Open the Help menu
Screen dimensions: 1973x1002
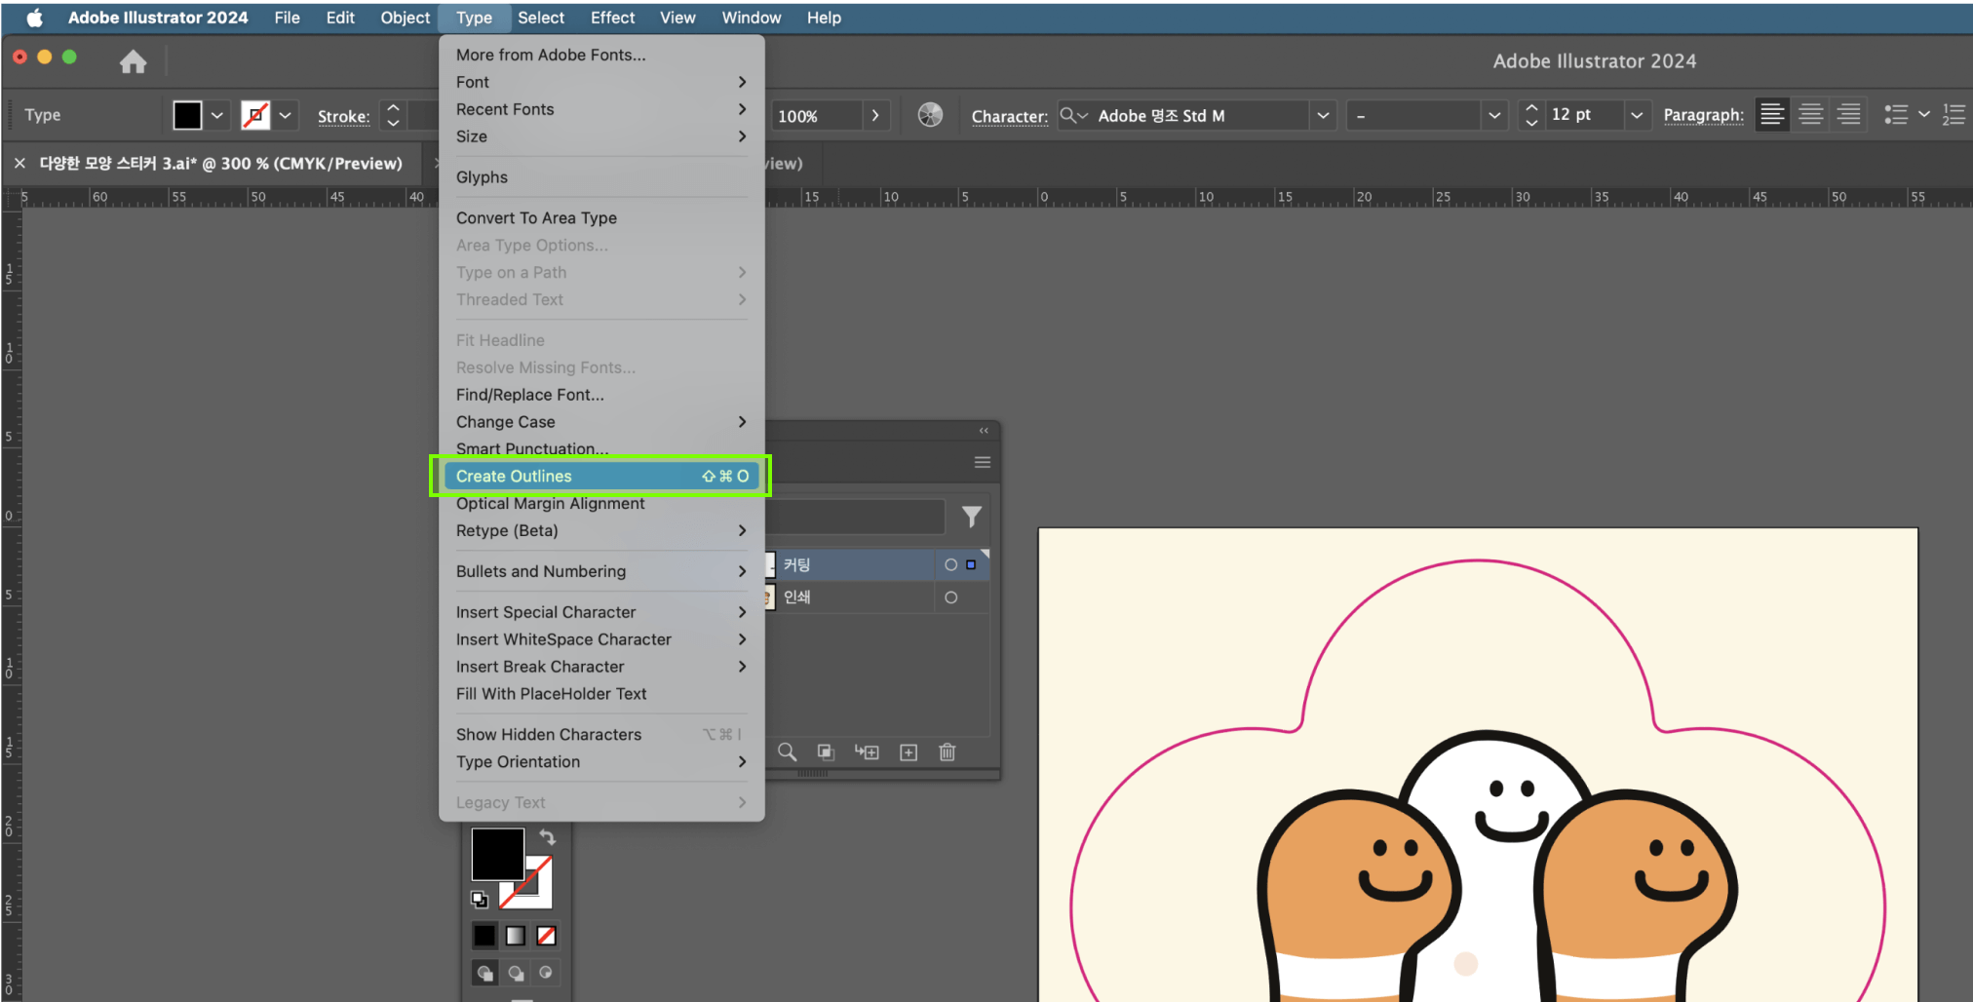click(x=824, y=18)
